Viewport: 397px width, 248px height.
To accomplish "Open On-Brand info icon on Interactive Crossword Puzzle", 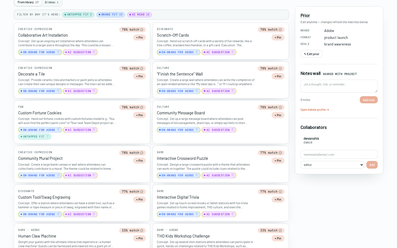I will coord(197,175).
